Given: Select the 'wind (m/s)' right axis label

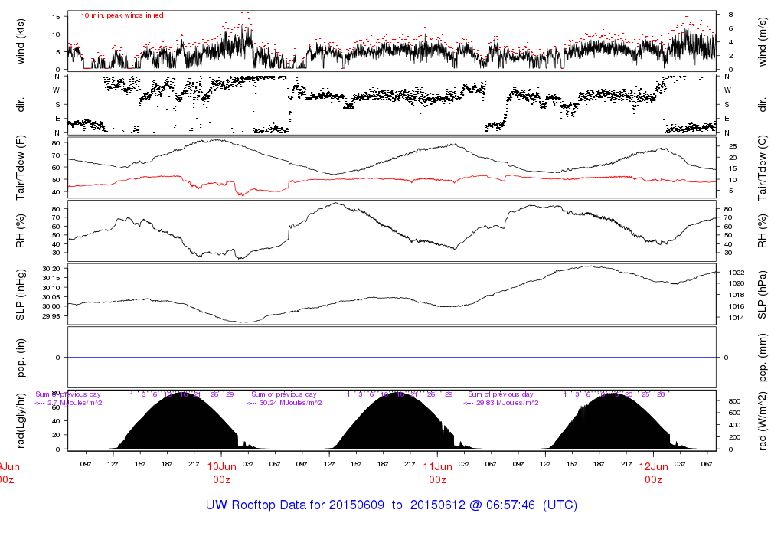Looking at the screenshot, I should (x=763, y=41).
